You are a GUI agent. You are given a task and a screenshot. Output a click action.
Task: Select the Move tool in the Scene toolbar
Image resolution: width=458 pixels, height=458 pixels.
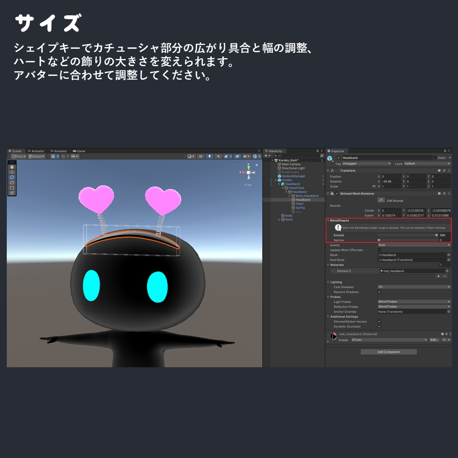pos(12,172)
